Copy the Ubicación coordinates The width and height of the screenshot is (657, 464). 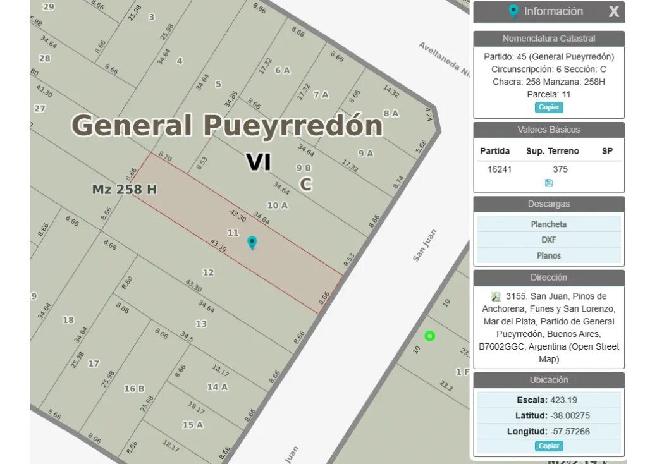point(548,446)
